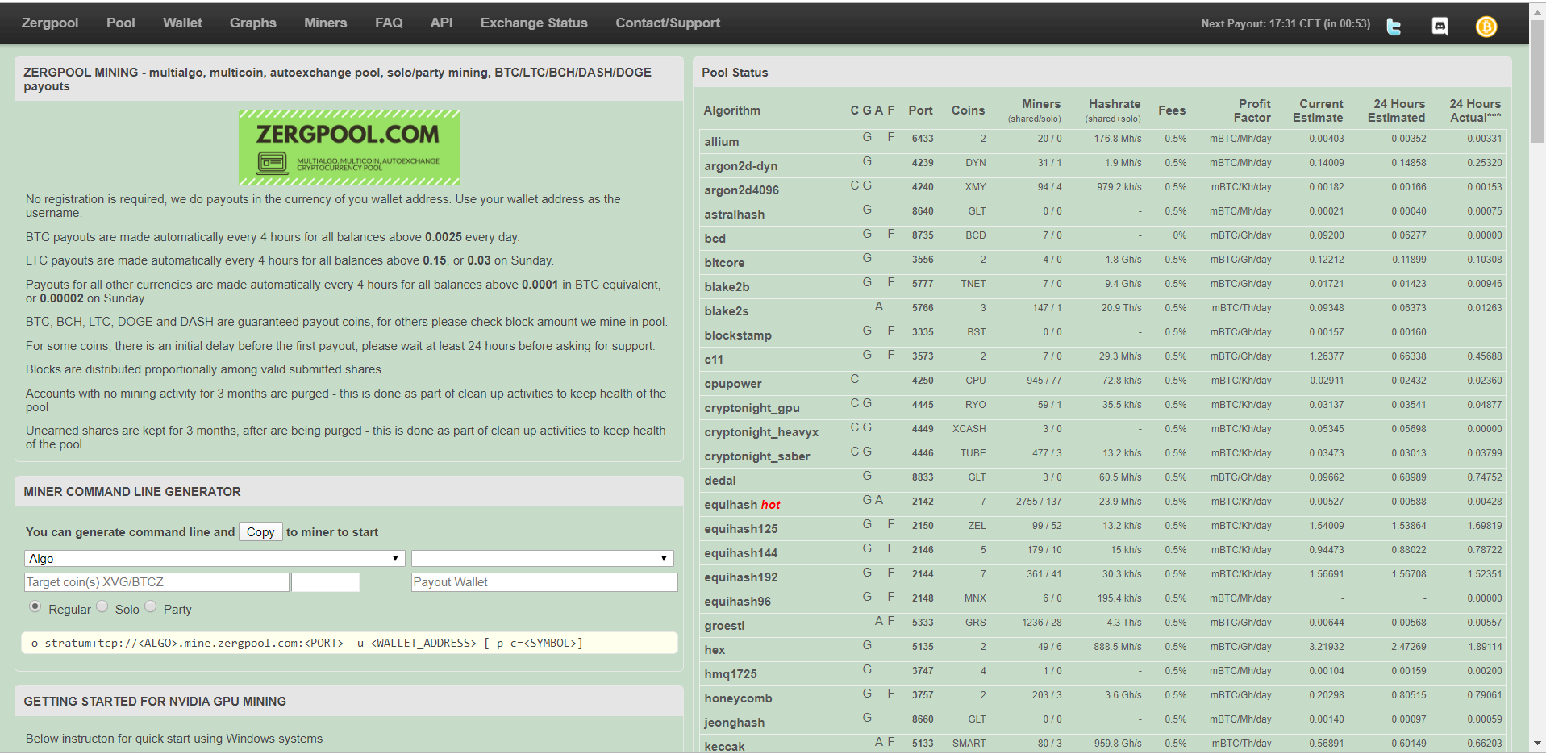Open the honeycomb algorithm link
This screenshot has height=754, width=1546.
click(738, 698)
